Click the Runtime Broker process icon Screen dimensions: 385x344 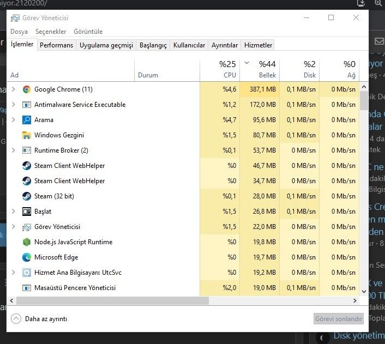pyautogui.click(x=27, y=150)
